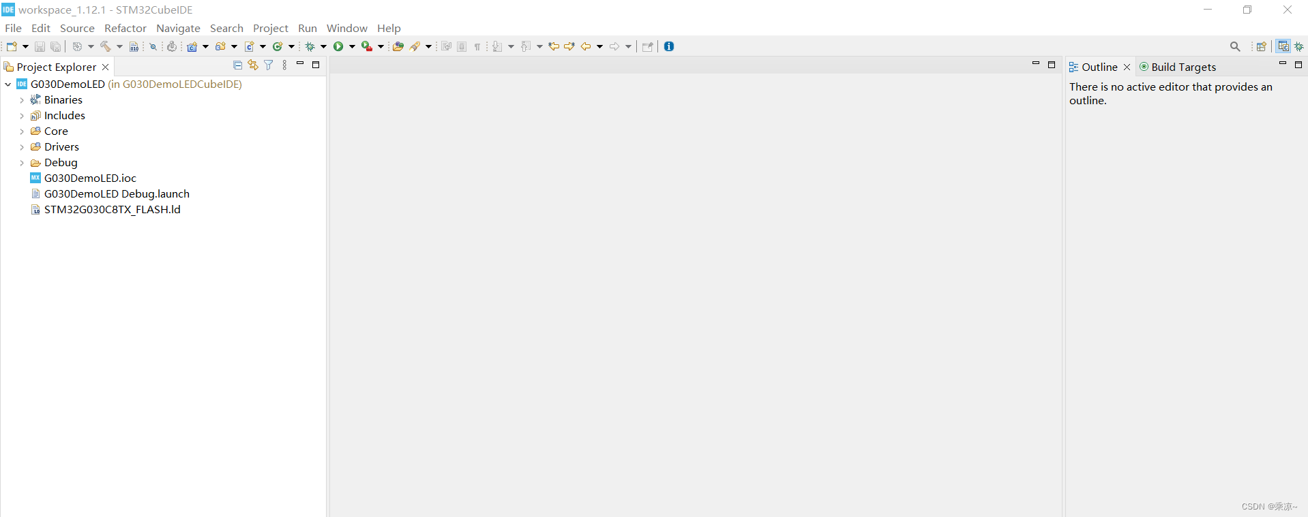Click the build hammer icon
This screenshot has width=1308, height=517.
tap(106, 46)
